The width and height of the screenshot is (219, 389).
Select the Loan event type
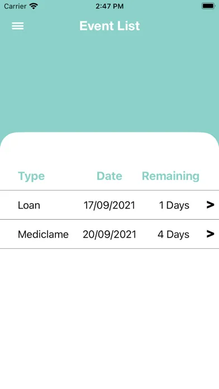coord(28,206)
